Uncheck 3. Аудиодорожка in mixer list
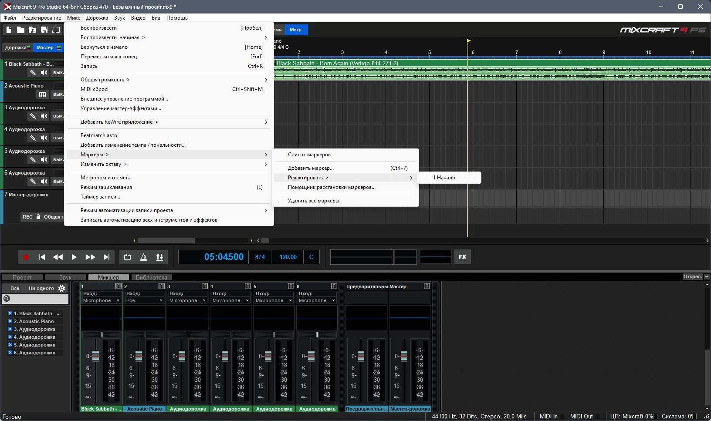This screenshot has height=421, width=711. click(10, 329)
